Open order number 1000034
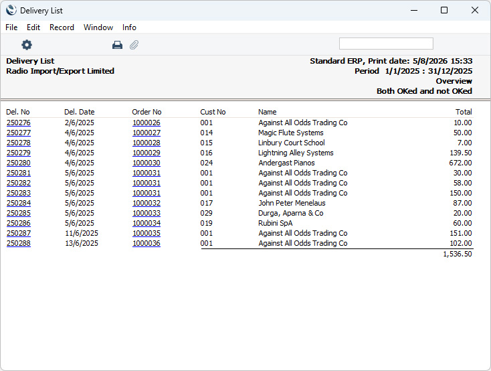The image size is (491, 371). point(146,223)
